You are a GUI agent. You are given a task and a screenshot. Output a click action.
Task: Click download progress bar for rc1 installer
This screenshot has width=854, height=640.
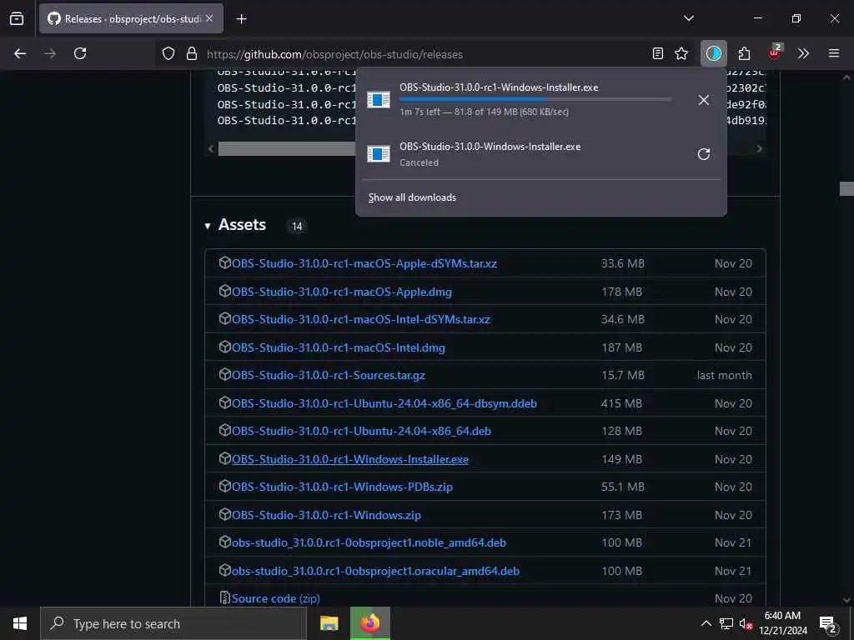pos(535,99)
